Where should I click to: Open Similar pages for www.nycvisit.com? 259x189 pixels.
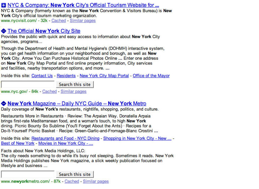coord(83,21)
